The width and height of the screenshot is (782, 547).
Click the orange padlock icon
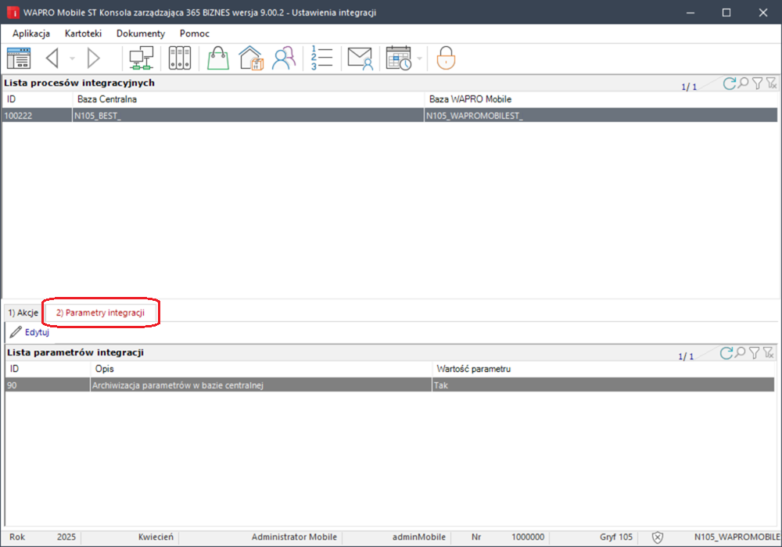(446, 59)
